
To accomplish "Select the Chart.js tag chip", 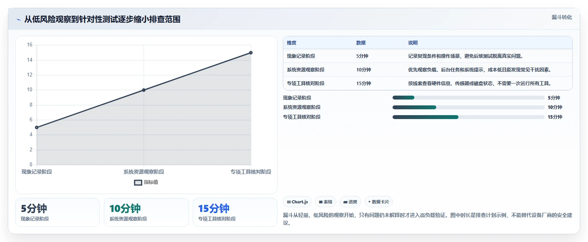I will tap(297, 202).
